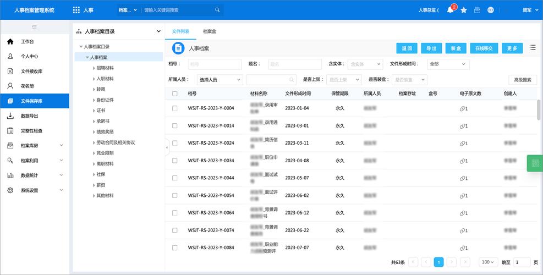Open notifications bell with badge 2
543x275 pixels.
[450, 10]
